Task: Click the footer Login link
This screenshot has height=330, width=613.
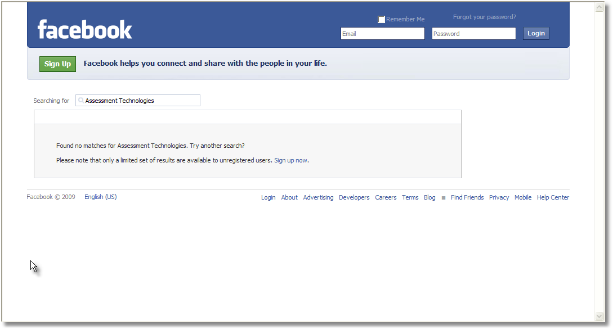Action: [268, 198]
